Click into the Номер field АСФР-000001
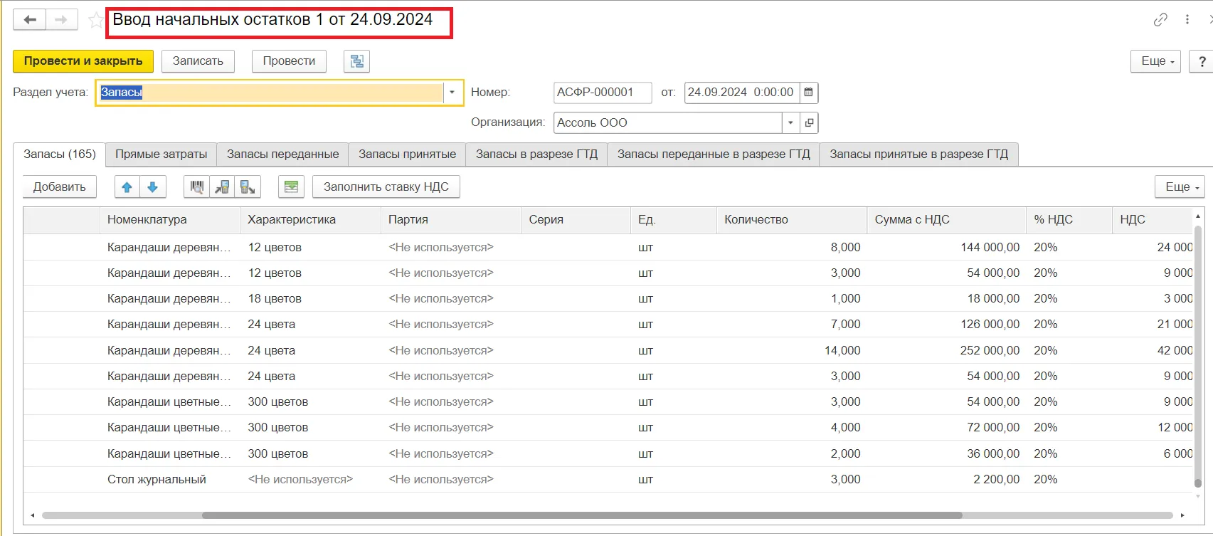 (603, 93)
